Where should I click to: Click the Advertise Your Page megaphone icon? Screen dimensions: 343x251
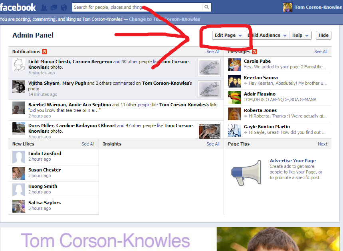(x=246, y=173)
